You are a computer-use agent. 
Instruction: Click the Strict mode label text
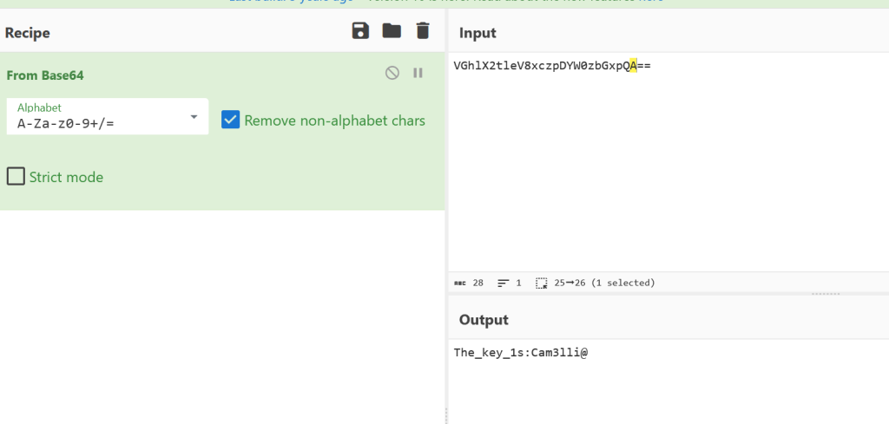66,177
